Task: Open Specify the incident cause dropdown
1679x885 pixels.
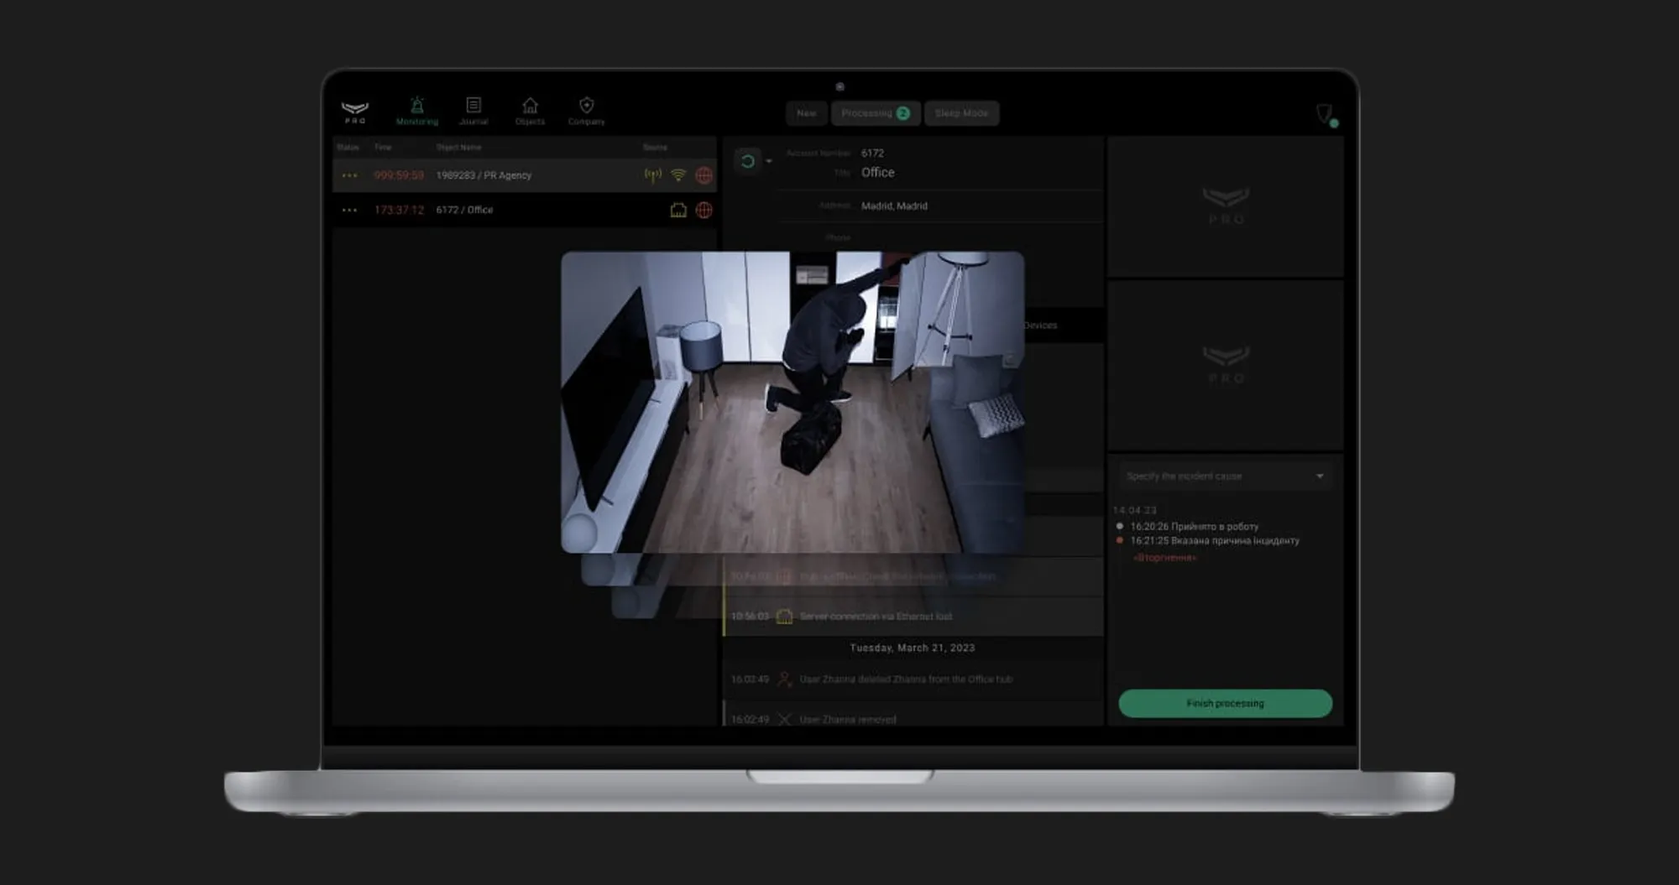Action: click(x=1225, y=476)
